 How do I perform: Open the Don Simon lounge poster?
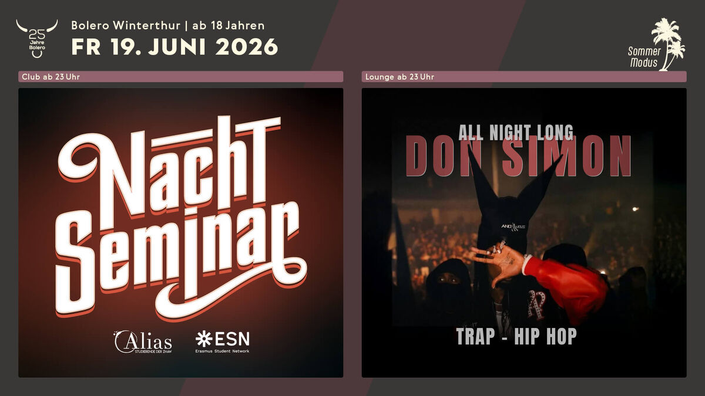click(524, 232)
